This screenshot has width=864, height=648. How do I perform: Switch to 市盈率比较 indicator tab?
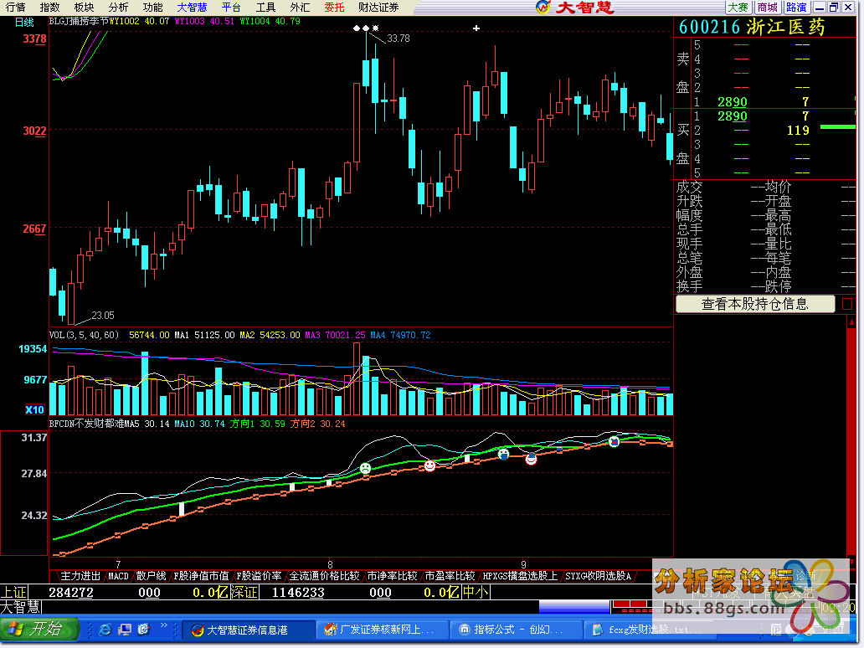coord(450,576)
